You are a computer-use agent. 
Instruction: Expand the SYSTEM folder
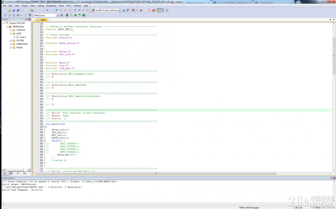tap(11, 41)
